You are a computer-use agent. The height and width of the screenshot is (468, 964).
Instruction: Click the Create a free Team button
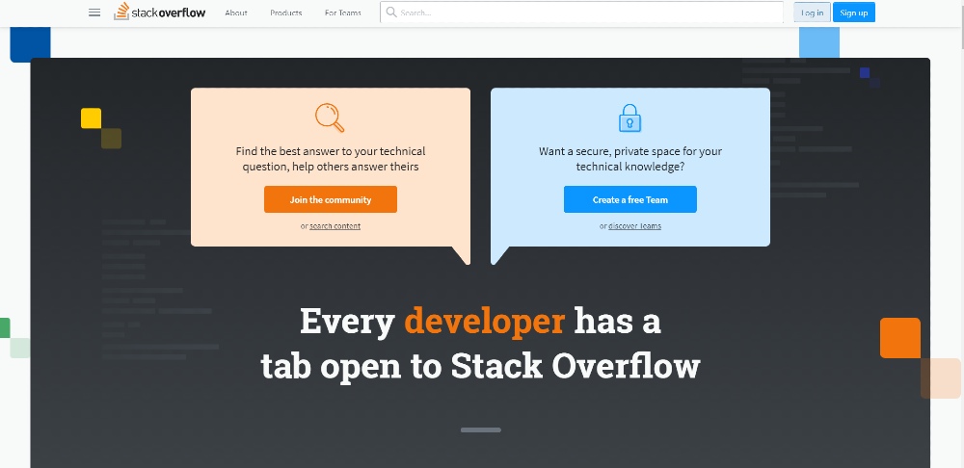pos(630,199)
